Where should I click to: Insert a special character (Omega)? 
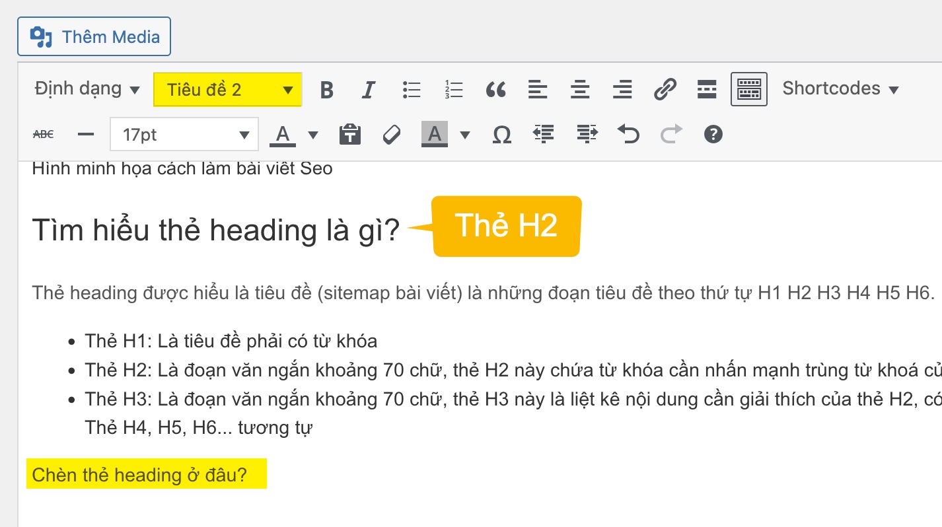pos(502,135)
